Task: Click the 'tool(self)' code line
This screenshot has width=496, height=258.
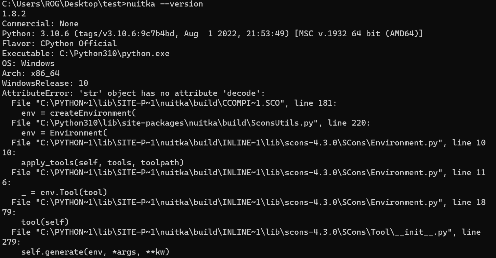Action: click(45, 222)
